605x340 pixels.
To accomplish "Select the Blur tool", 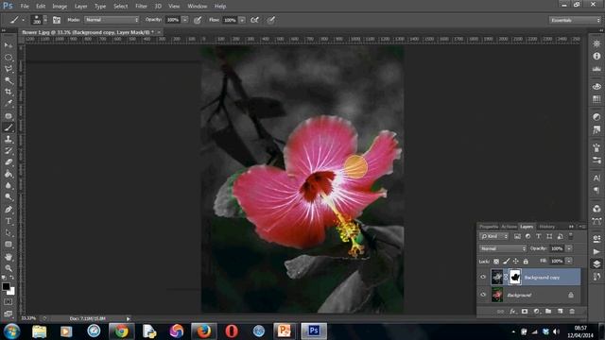I will (9, 185).
